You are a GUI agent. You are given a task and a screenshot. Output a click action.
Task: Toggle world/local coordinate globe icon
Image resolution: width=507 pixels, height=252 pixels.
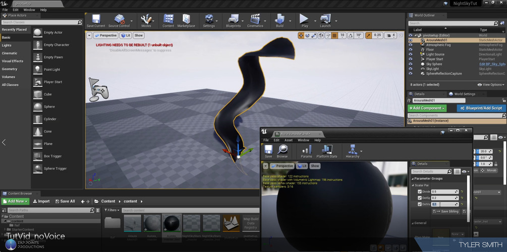[x=321, y=36]
